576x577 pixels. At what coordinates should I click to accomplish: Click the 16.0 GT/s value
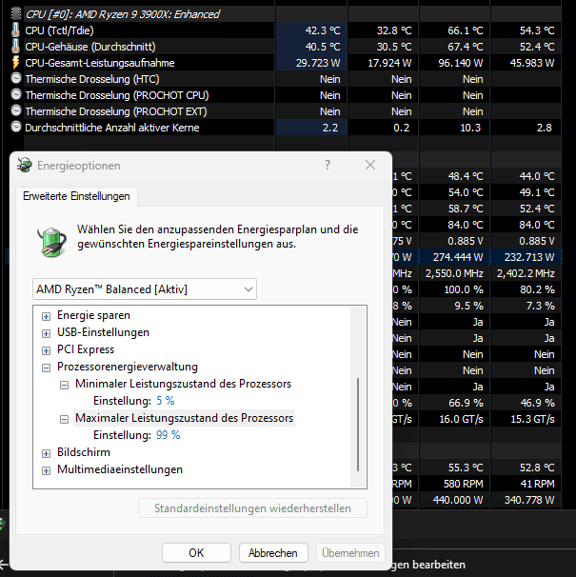[x=461, y=419]
